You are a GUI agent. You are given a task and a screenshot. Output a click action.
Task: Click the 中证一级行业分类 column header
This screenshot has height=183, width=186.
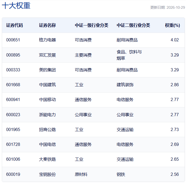91,25
